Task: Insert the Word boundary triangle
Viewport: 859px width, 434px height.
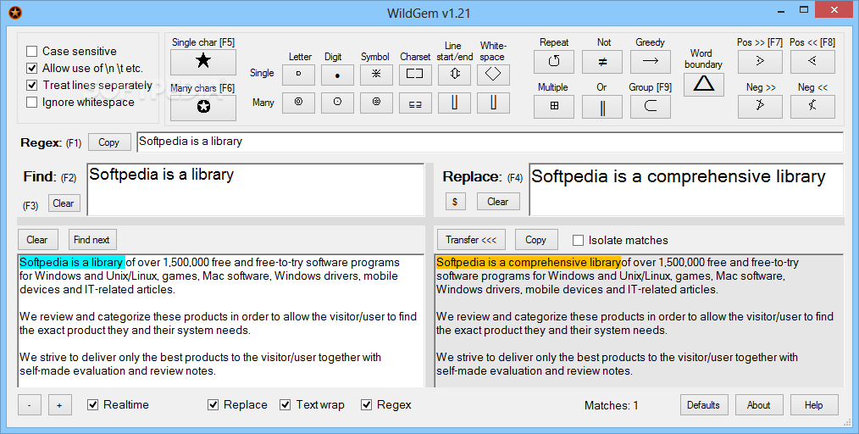Action: tap(703, 85)
